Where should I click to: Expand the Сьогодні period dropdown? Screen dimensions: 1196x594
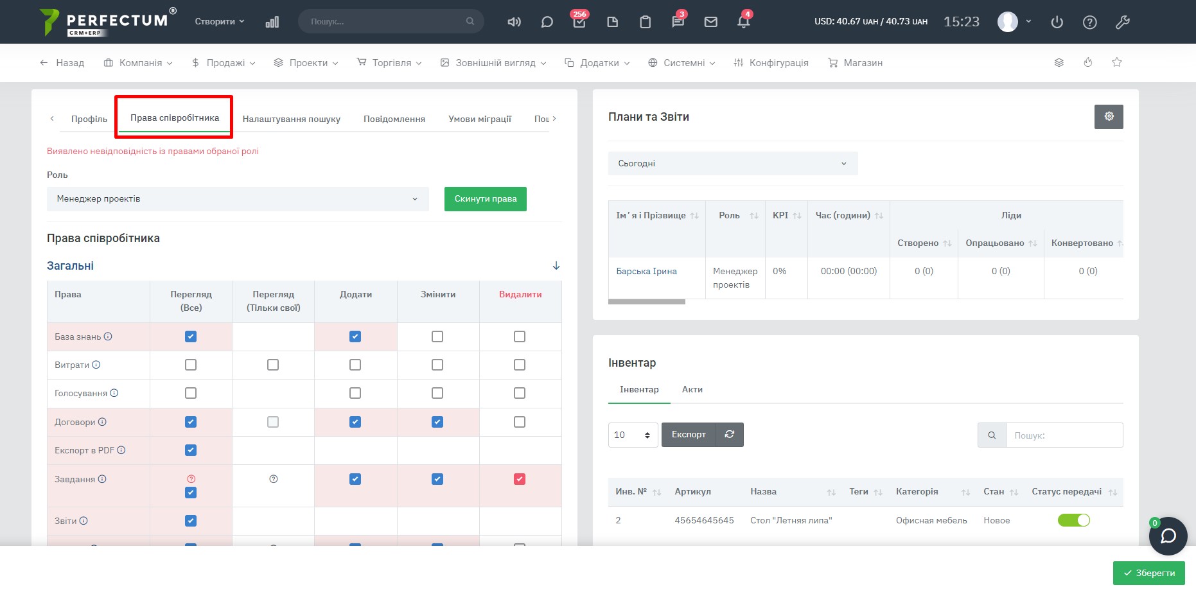[x=732, y=164]
